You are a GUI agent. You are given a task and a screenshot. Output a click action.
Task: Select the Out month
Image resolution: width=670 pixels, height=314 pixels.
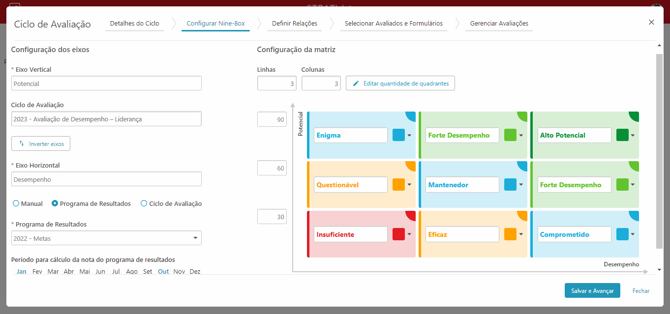pyautogui.click(x=163, y=271)
